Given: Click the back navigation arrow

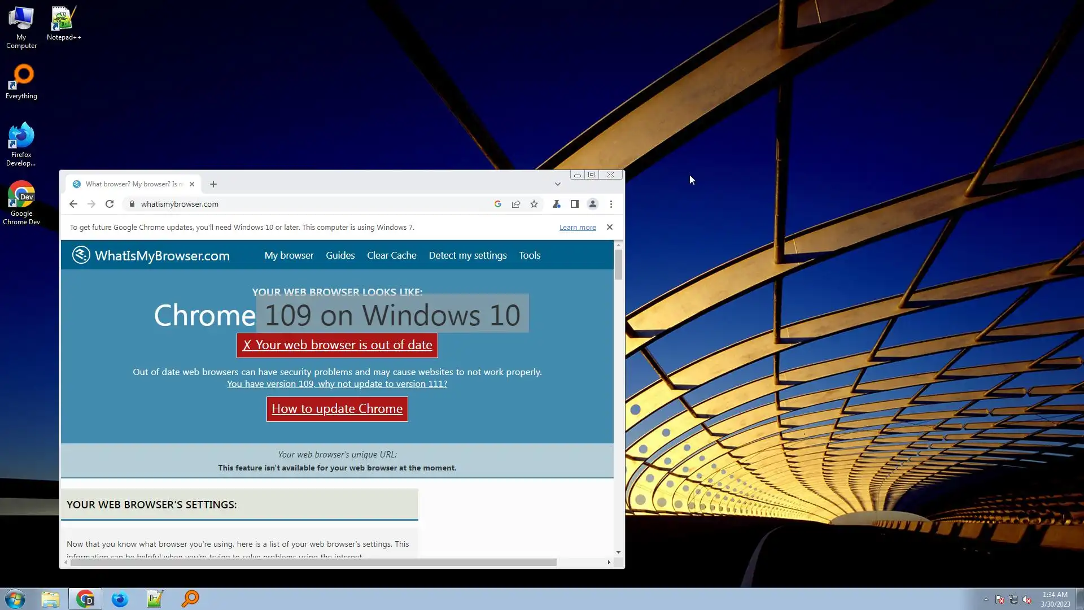Looking at the screenshot, I should 73,204.
